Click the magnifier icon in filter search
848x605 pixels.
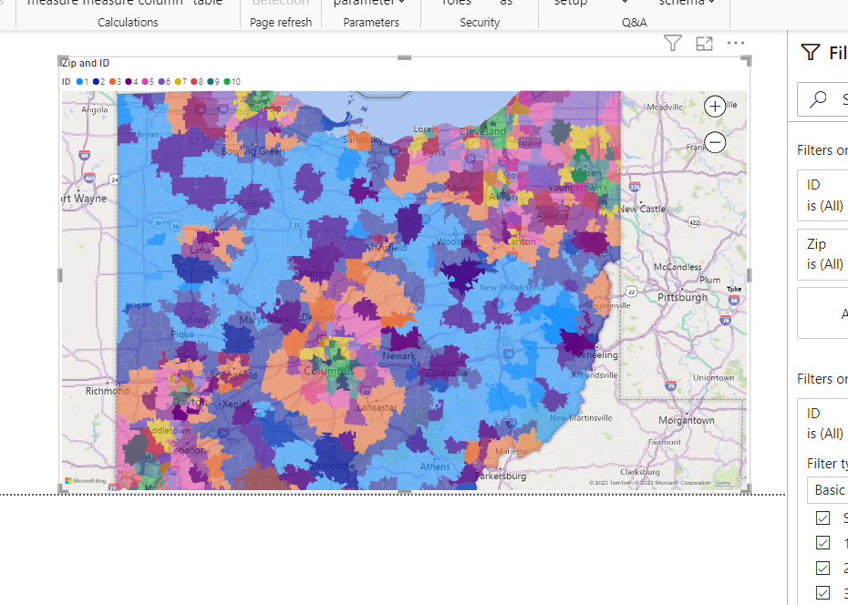click(x=818, y=99)
